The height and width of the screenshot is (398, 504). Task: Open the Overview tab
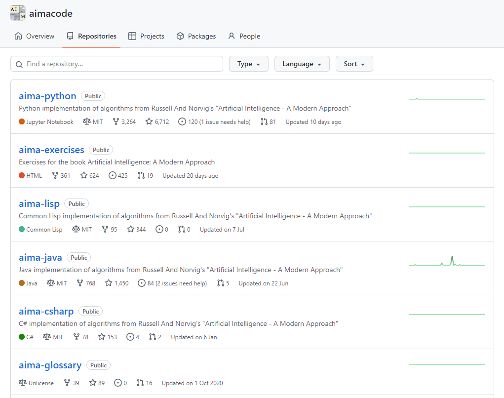[35, 36]
